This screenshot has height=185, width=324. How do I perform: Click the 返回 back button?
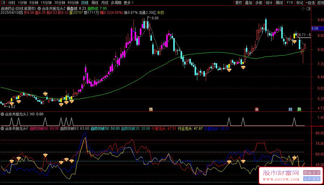pos(320,3)
